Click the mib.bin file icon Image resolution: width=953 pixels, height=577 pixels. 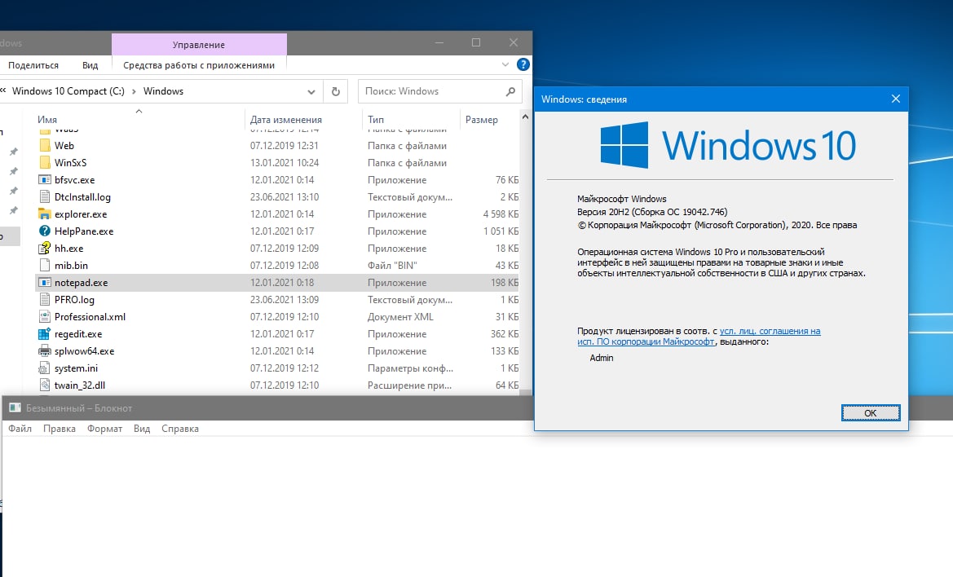[x=44, y=265]
